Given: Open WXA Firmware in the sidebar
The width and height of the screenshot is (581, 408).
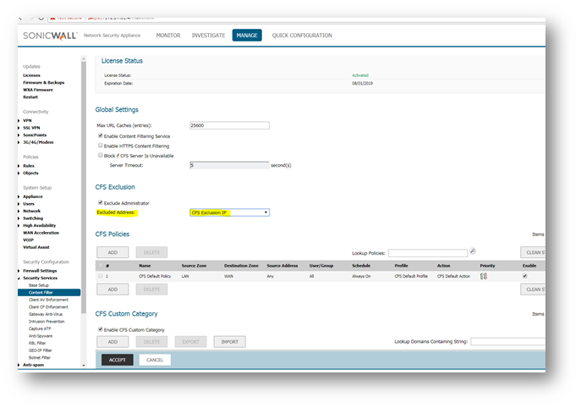Looking at the screenshot, I should (x=38, y=90).
